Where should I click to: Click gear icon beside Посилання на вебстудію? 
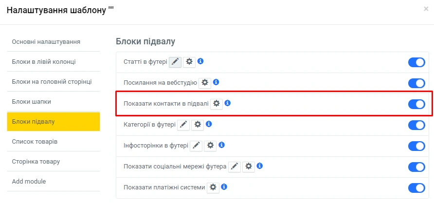205,83
